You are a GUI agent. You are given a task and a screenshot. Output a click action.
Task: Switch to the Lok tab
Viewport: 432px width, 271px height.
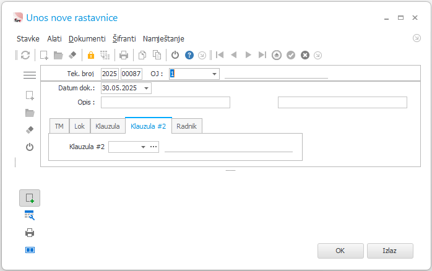79,126
